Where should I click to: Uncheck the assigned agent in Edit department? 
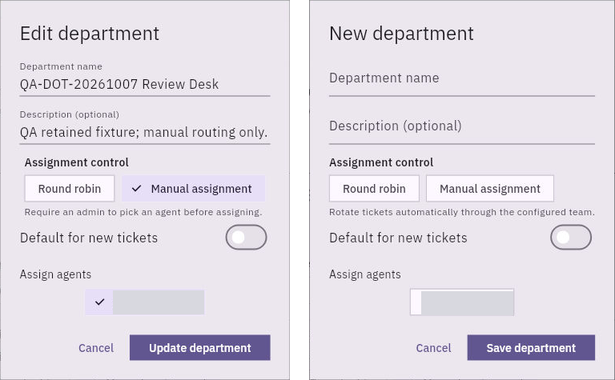point(145,302)
